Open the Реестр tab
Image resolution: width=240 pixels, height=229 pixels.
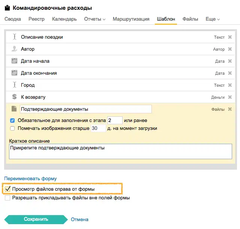[36, 19]
